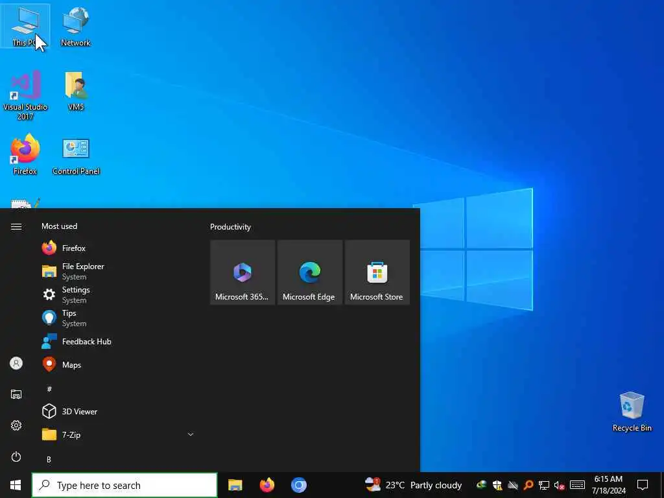Click the green globe tray icon
The height and width of the screenshot is (498, 664).
pyautogui.click(x=482, y=485)
